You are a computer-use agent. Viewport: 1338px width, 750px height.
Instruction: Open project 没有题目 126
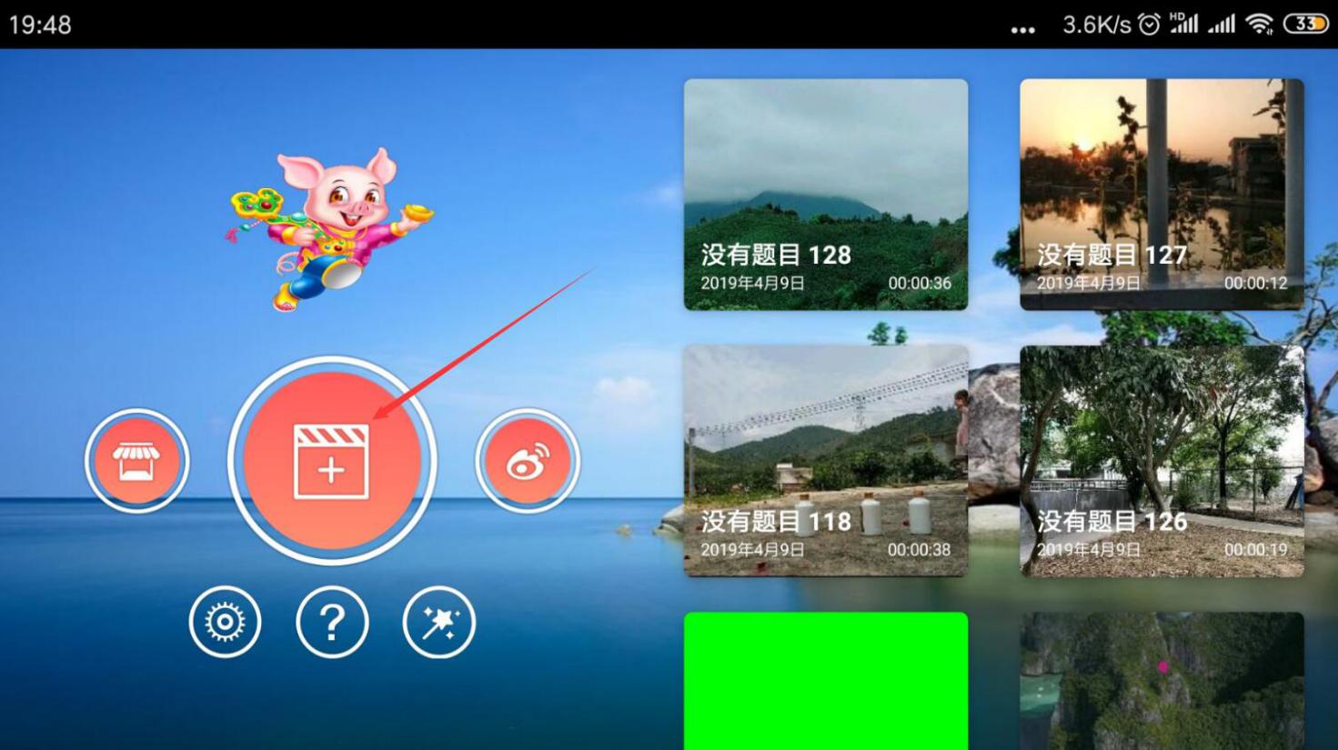point(1162,461)
